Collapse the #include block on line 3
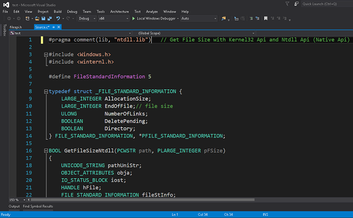The image size is (353, 218). point(46,55)
